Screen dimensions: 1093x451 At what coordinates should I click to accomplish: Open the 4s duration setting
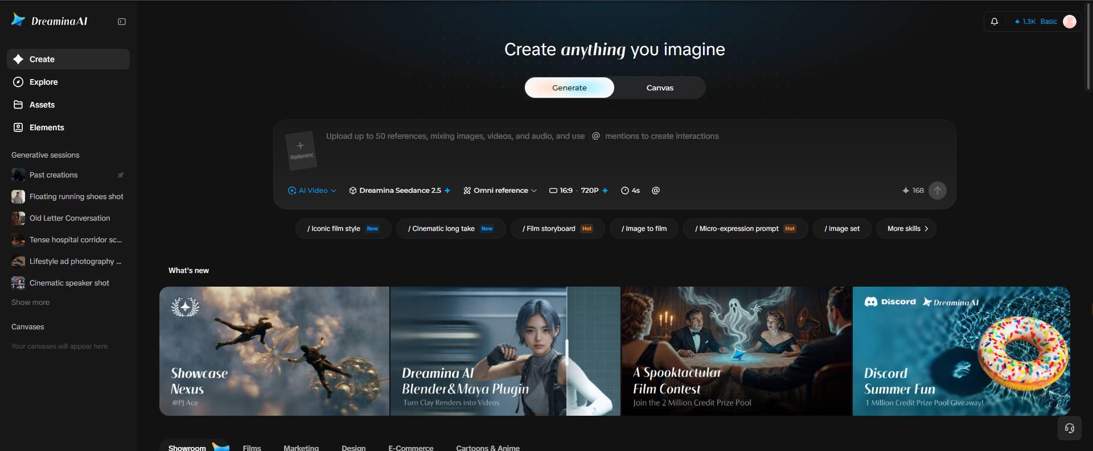coord(630,191)
